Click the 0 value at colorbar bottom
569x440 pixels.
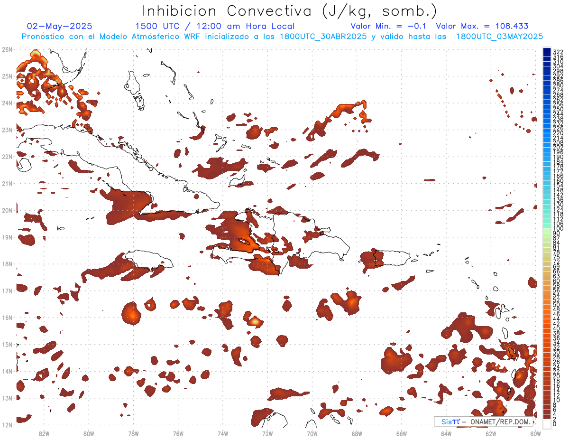tap(555, 424)
